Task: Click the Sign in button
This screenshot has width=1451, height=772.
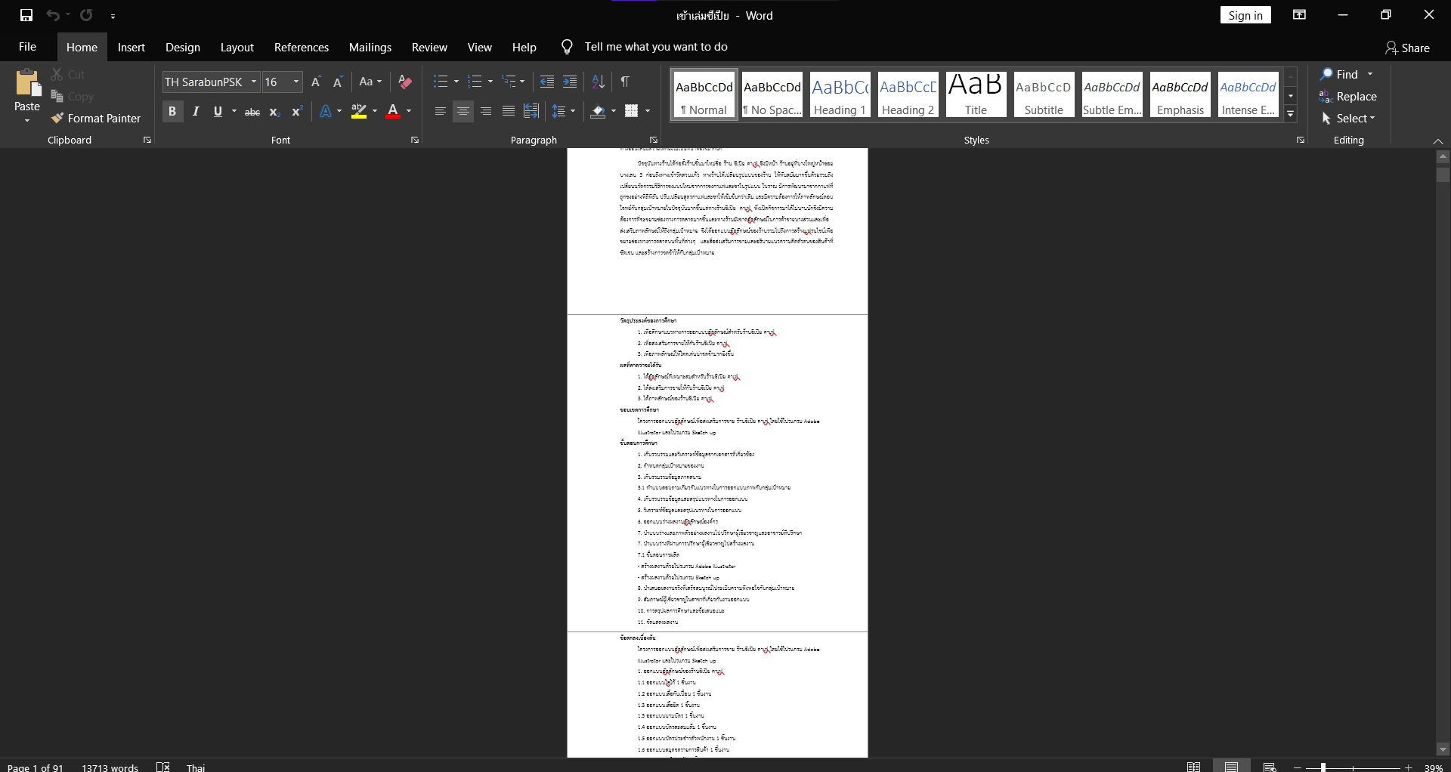Action: (x=1245, y=15)
